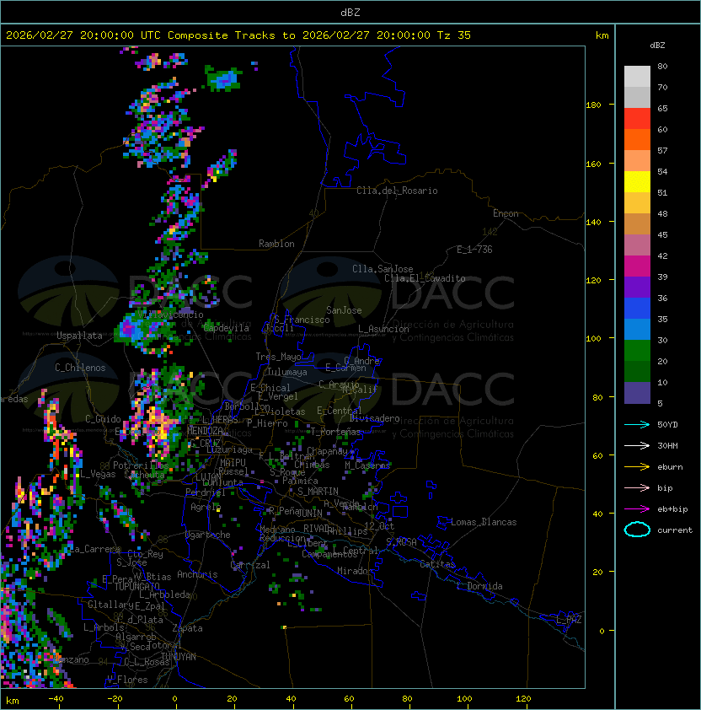
Task: Click the L_PAZ label
Action: tap(569, 620)
